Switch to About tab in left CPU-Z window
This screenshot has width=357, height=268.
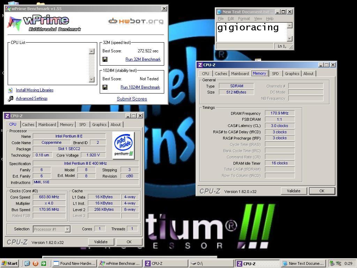[x=116, y=125]
